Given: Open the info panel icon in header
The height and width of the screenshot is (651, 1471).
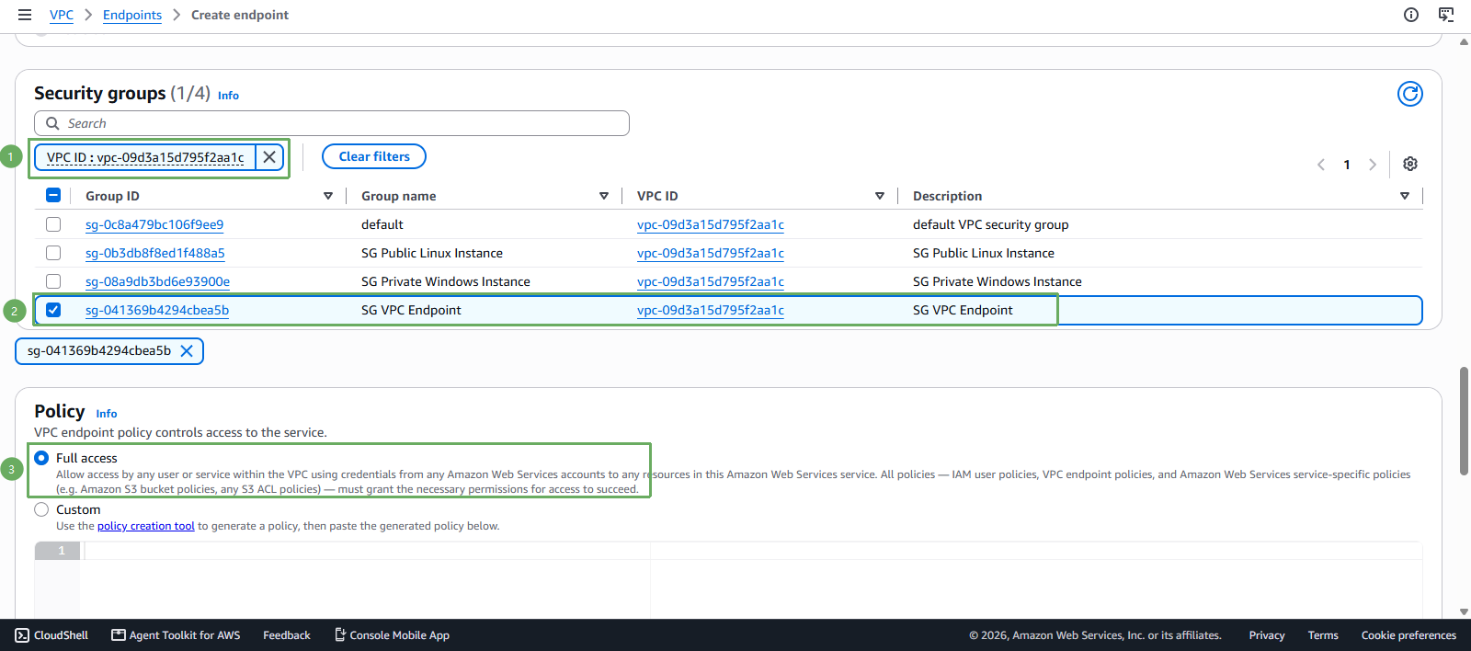Looking at the screenshot, I should (1411, 15).
